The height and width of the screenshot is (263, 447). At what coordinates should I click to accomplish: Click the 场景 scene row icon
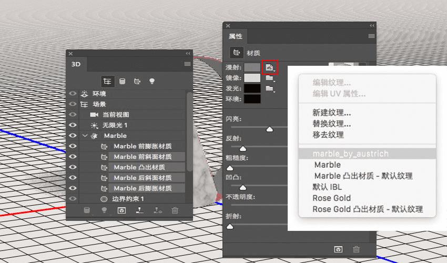[84, 104]
